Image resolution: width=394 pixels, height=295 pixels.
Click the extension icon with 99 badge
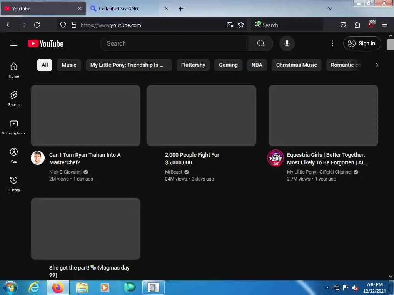pyautogui.click(x=371, y=24)
